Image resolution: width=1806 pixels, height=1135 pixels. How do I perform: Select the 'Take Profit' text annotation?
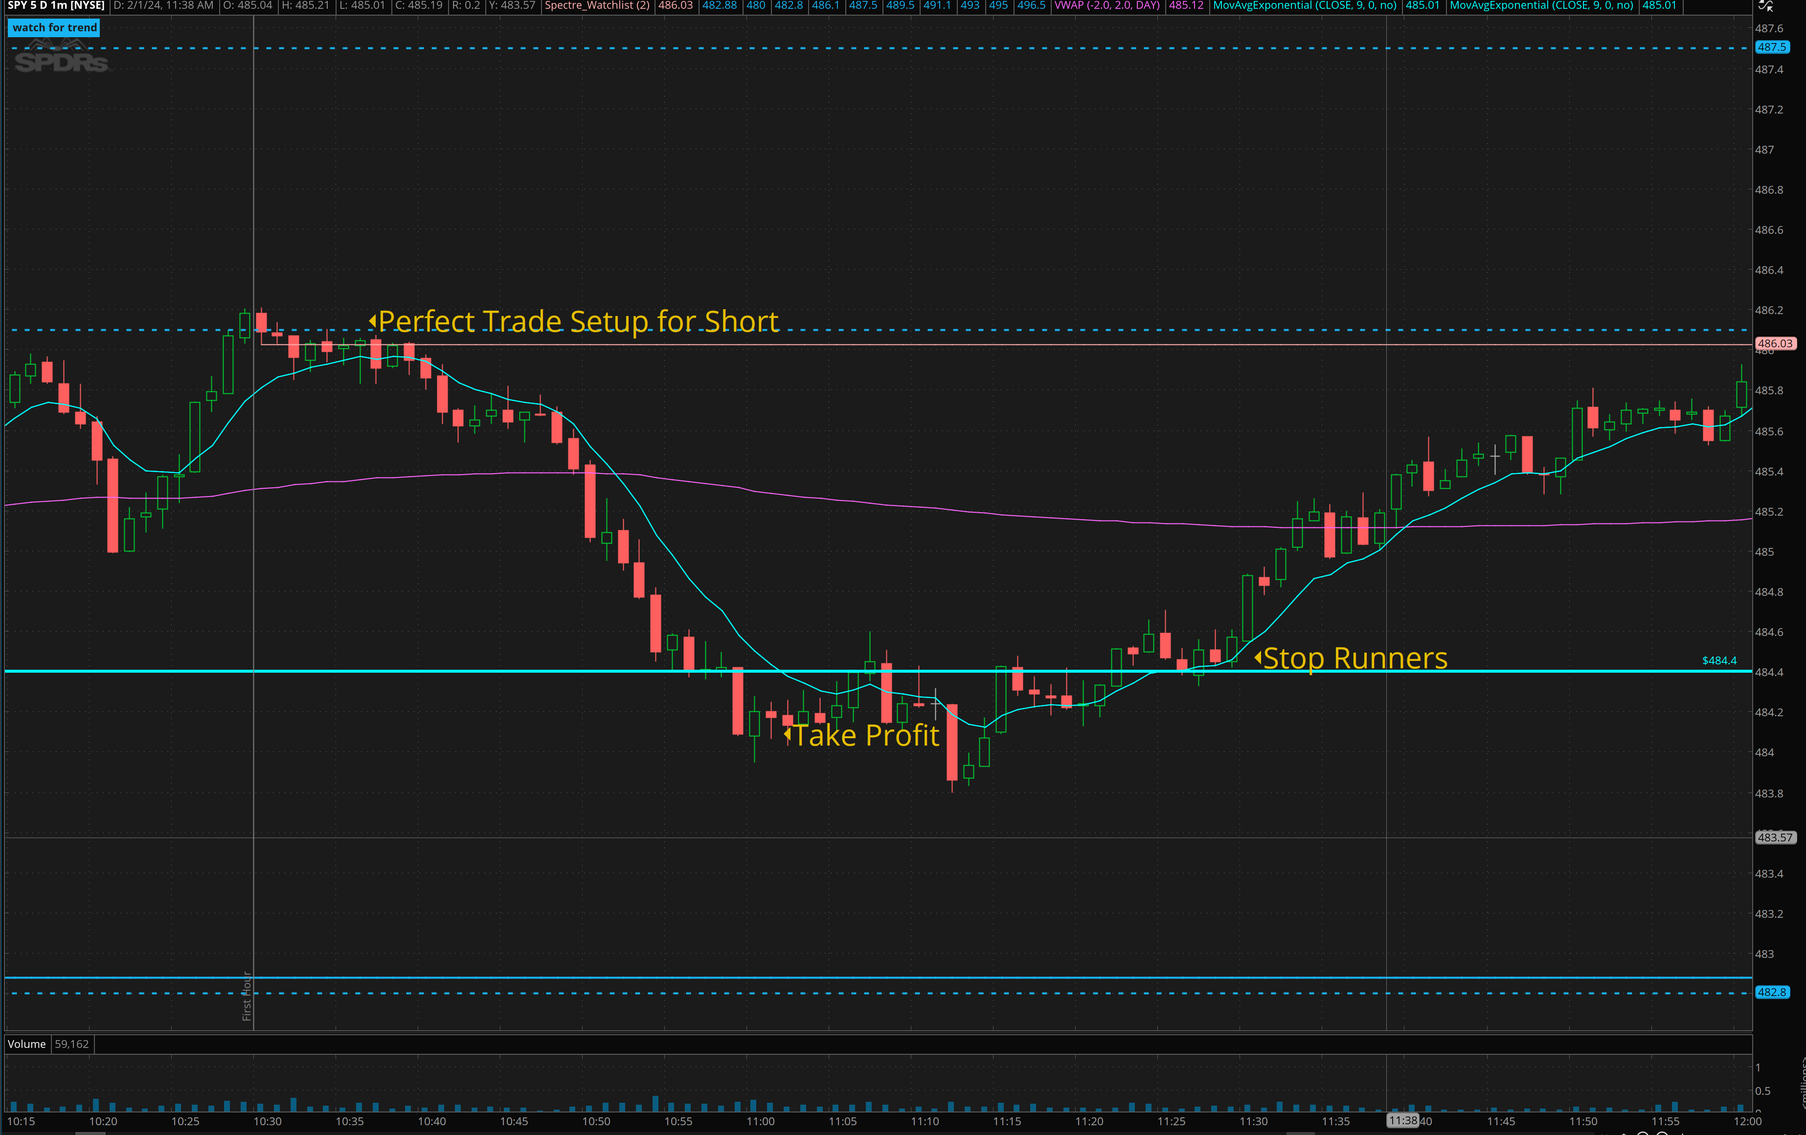click(866, 735)
